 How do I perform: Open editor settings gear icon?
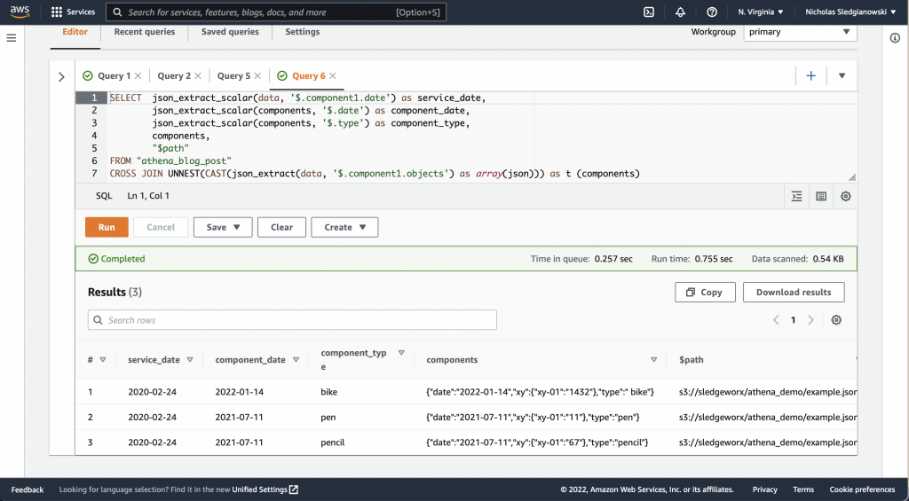(846, 196)
